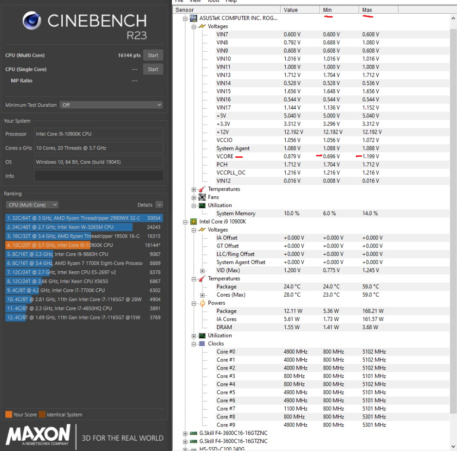Collapse the ASUSTeK Voltages group

(x=194, y=27)
